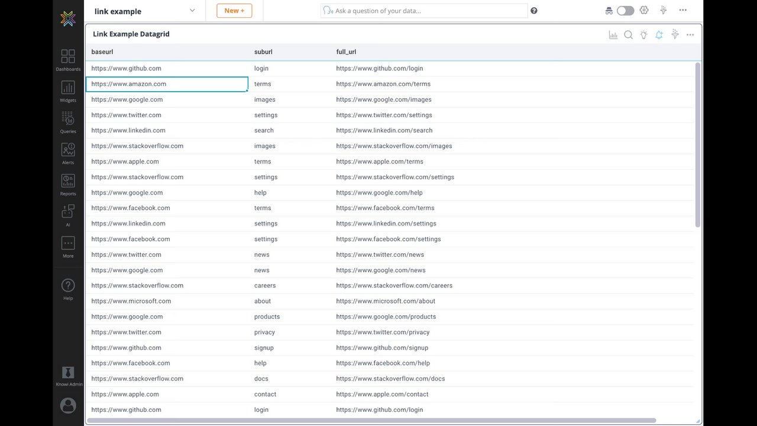The image size is (757, 426).
Task: Click https://www.apple.com/terms full_url cell
Action: (512, 162)
